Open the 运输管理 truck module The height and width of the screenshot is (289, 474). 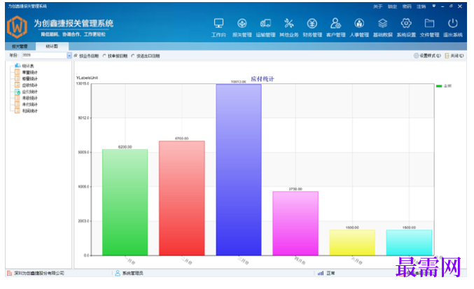coord(265,27)
